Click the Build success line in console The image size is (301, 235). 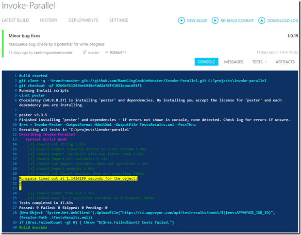[33, 227]
